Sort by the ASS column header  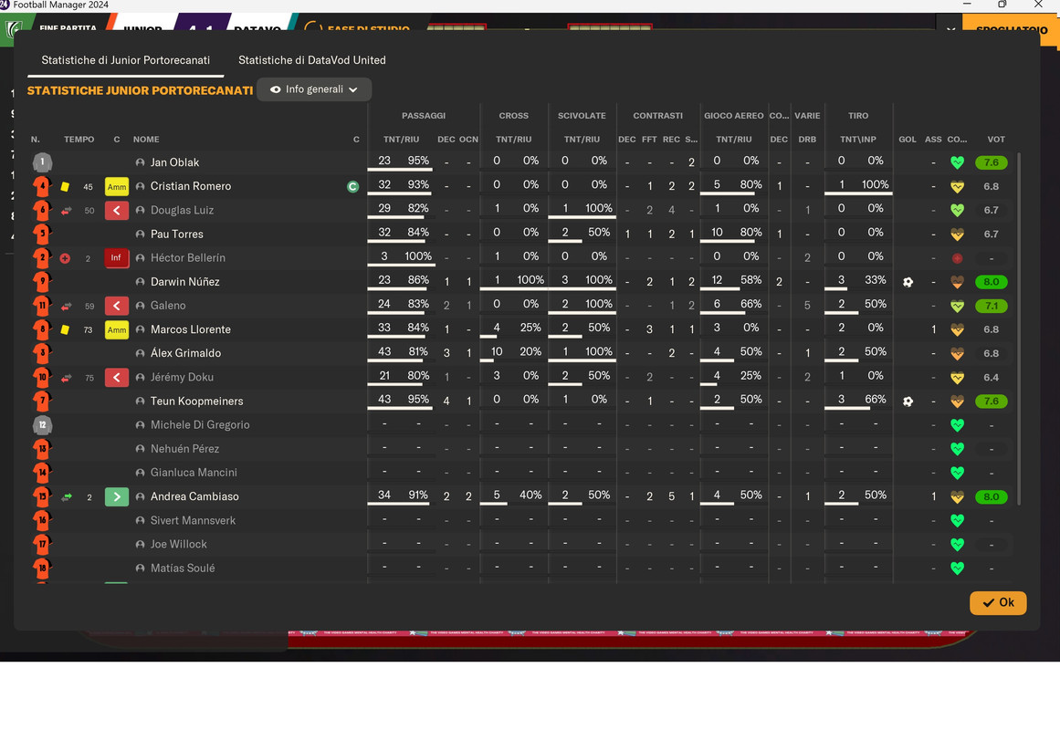[933, 140]
